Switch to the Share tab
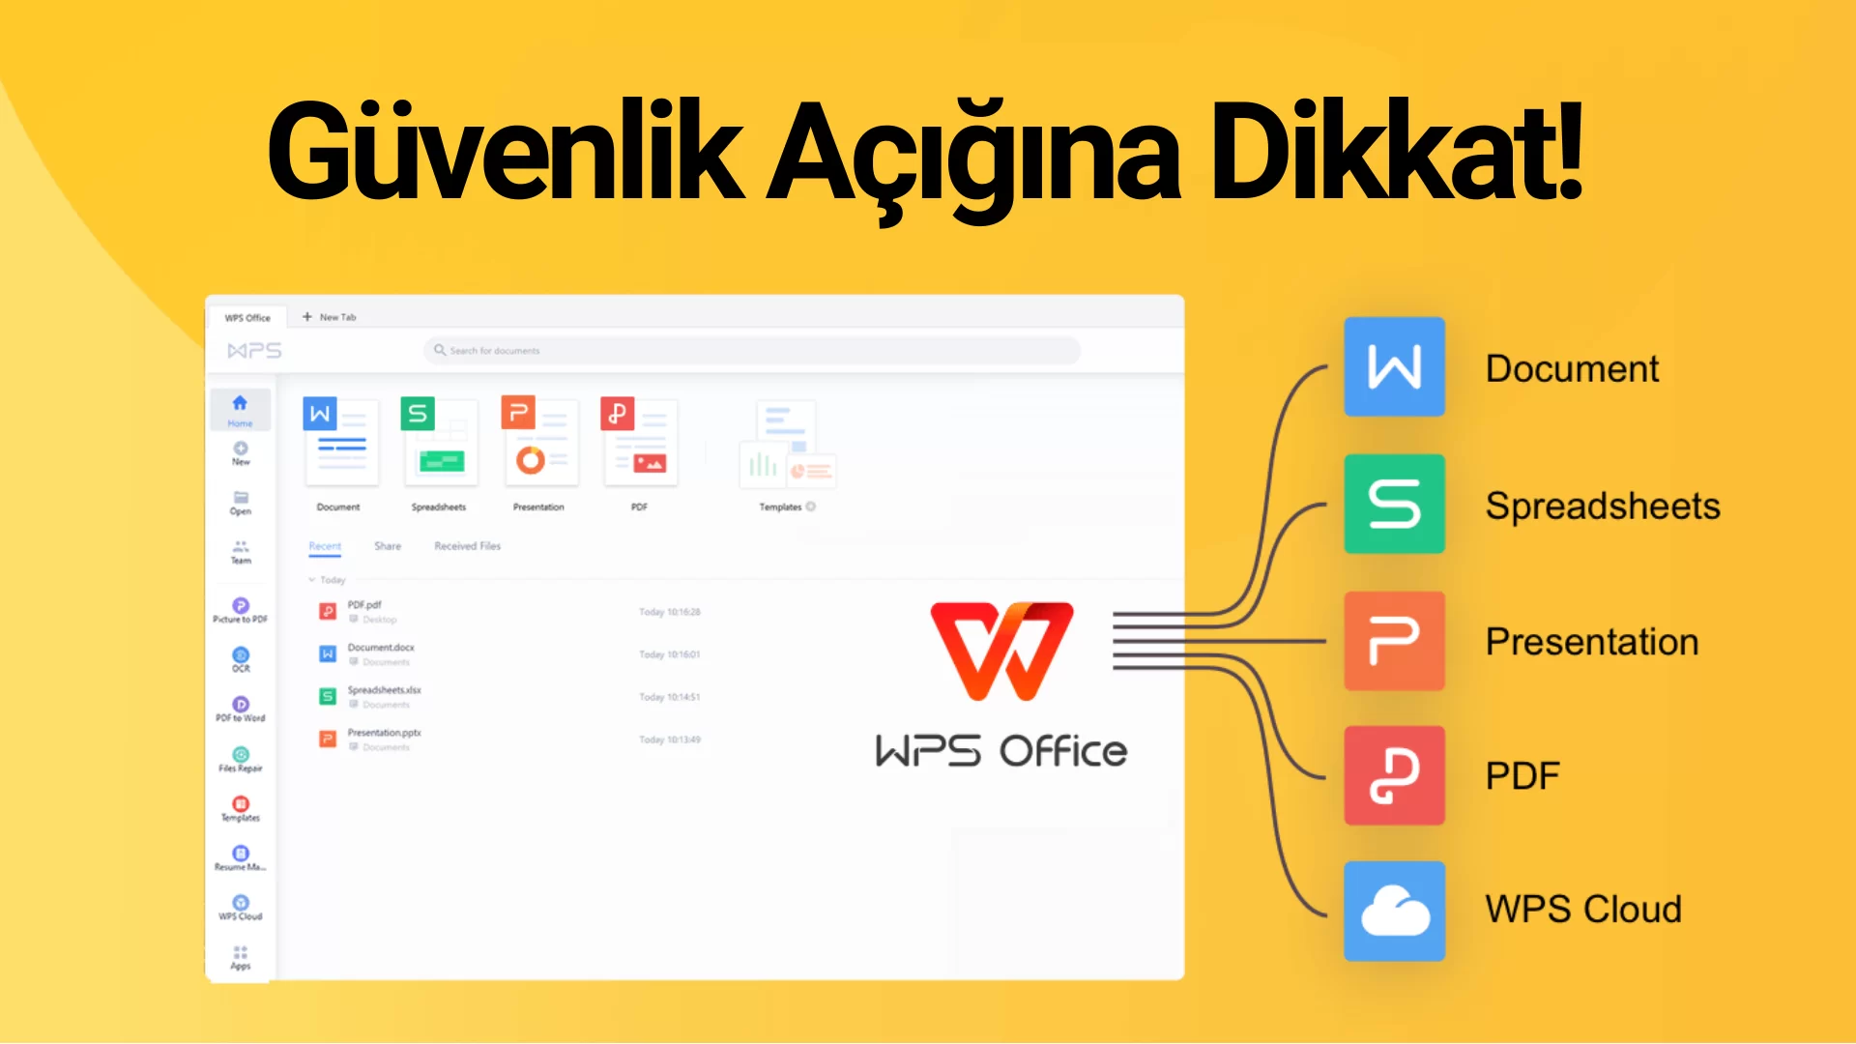 pos(388,544)
